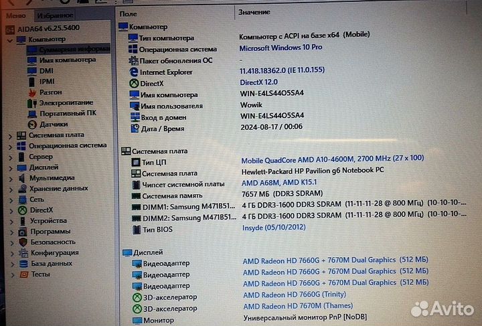Image resolution: width=482 pixels, height=326 pixels.
Task: Select the DIMM2: Samsung M471B51 row
Action: 299,216
